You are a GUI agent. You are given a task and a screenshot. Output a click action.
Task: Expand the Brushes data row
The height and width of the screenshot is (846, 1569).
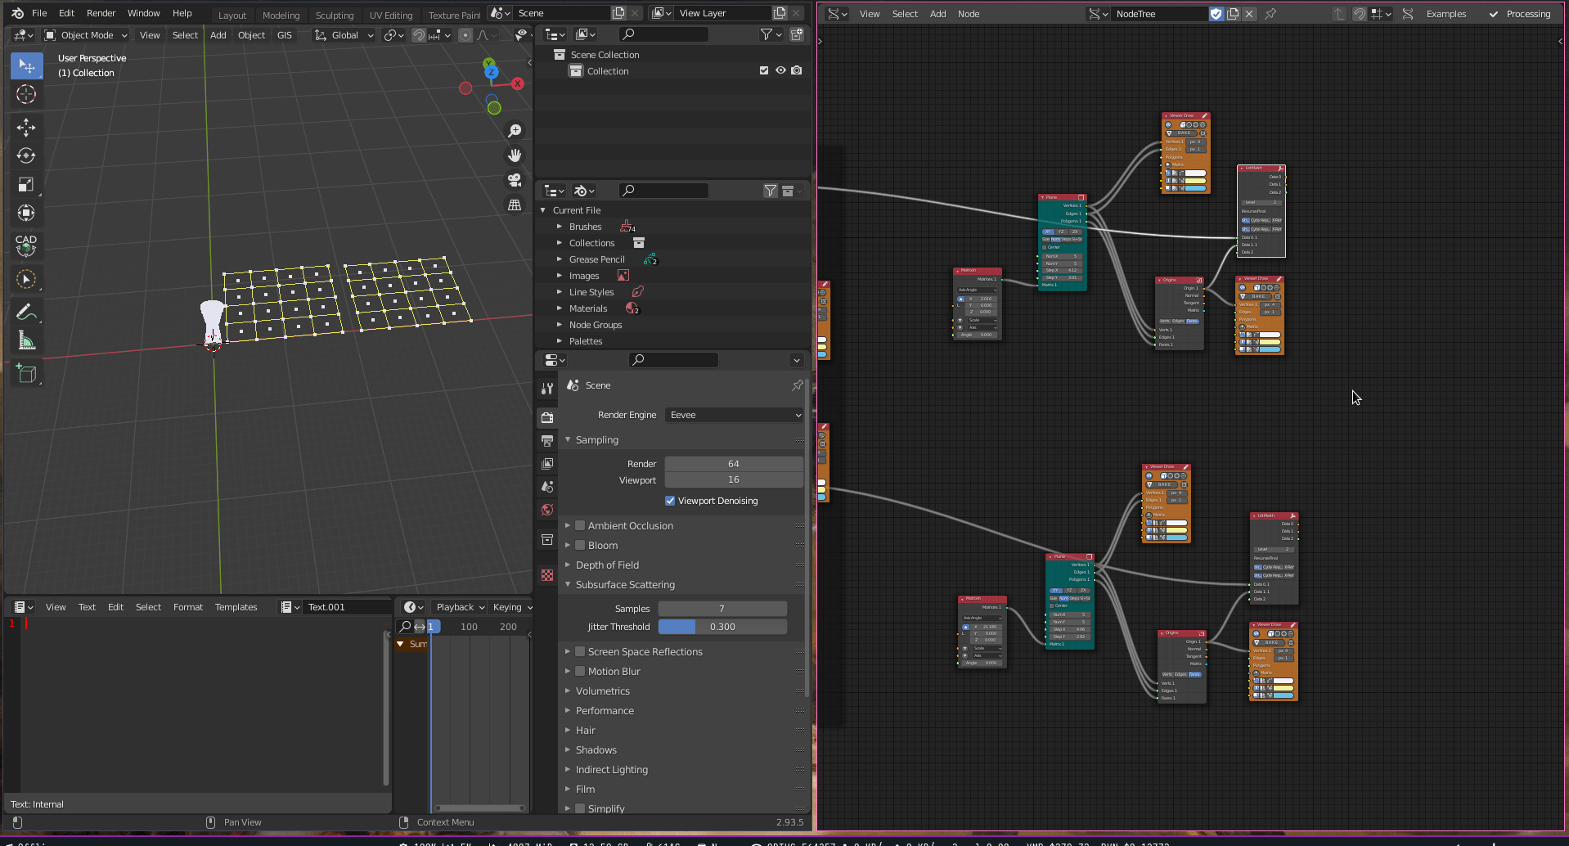(x=560, y=227)
